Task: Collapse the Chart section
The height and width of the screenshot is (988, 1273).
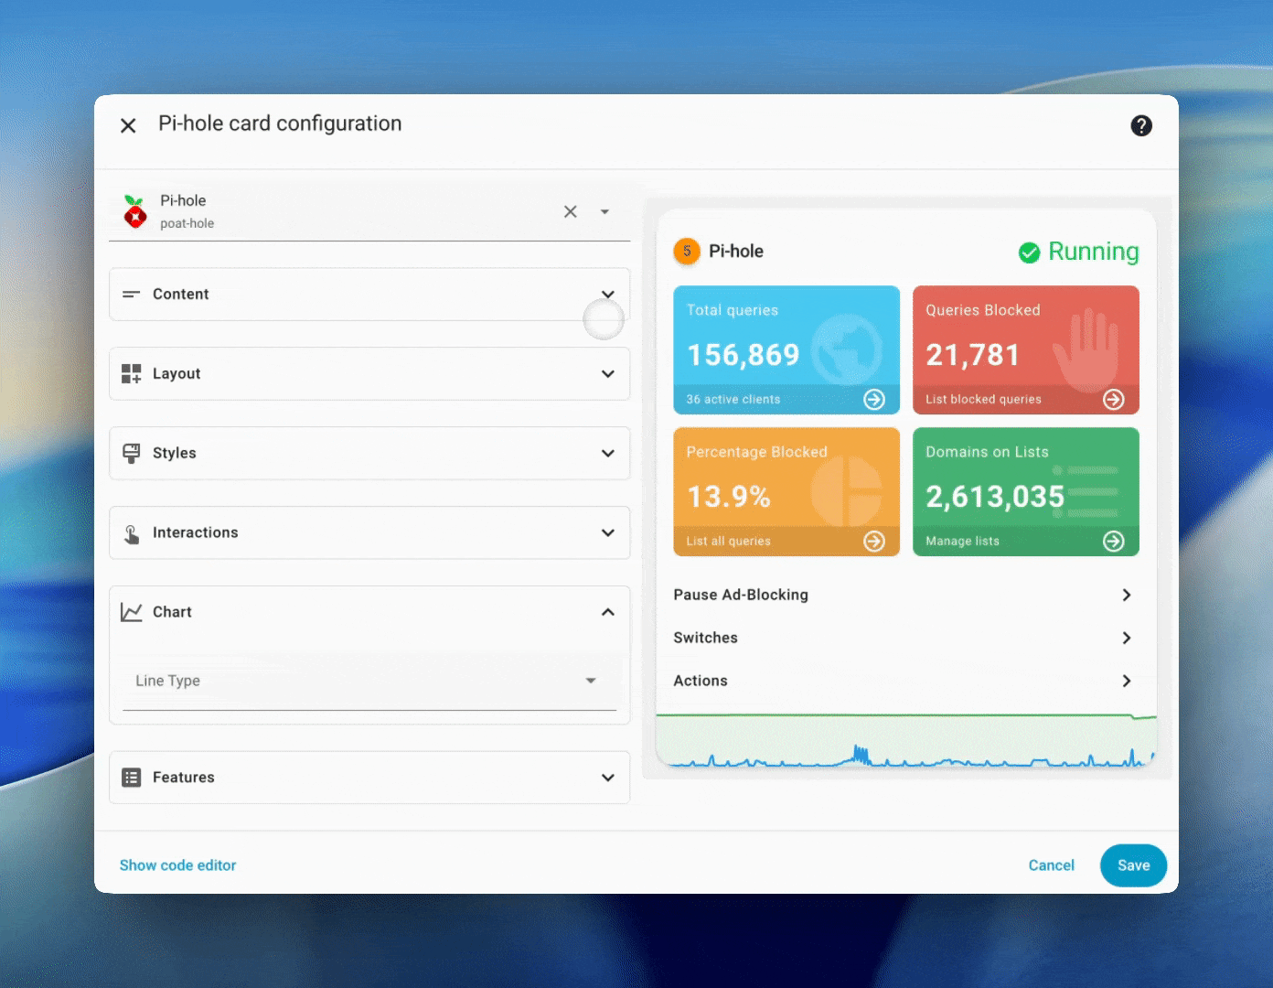Action: [607, 611]
